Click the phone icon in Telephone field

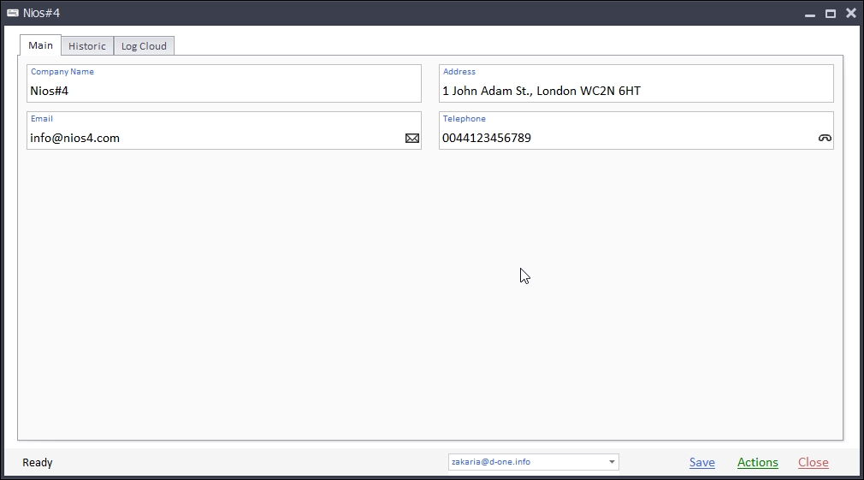(825, 138)
